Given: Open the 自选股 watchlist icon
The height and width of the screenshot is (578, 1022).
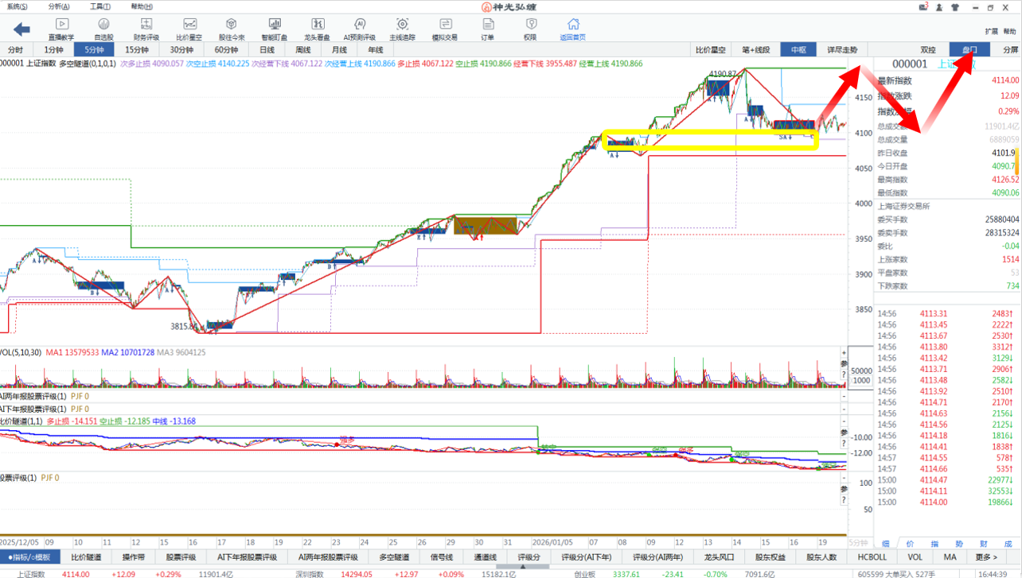Looking at the screenshot, I should tap(103, 29).
